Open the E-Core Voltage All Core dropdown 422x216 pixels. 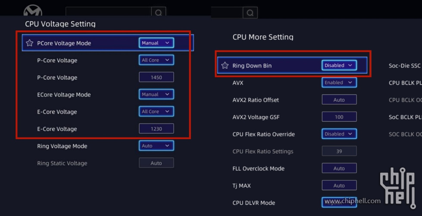[x=156, y=112]
